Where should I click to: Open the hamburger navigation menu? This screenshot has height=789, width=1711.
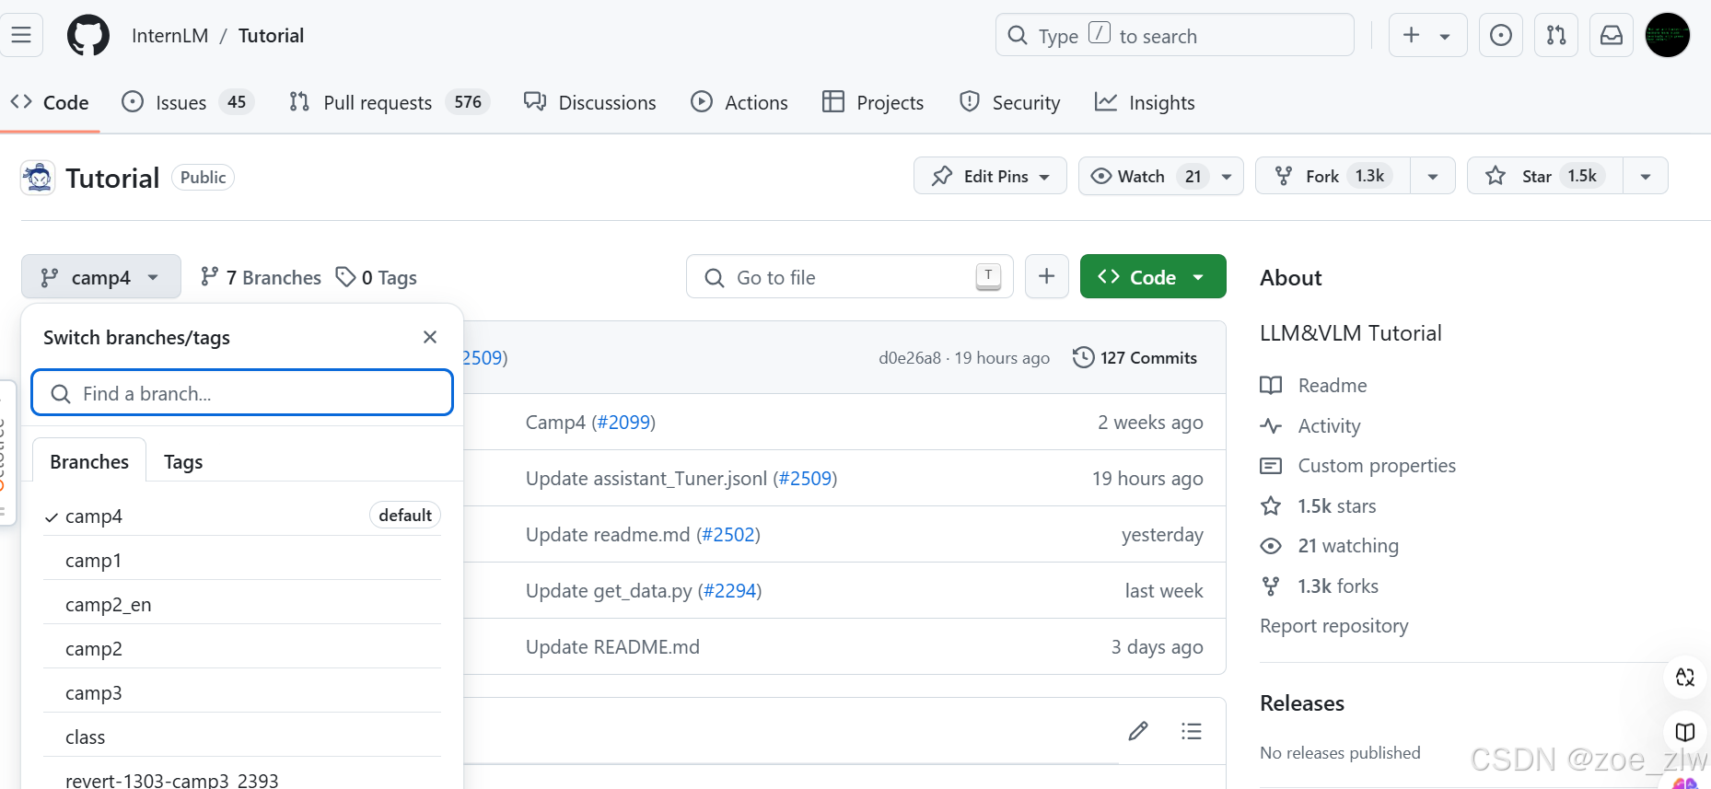[x=21, y=35]
